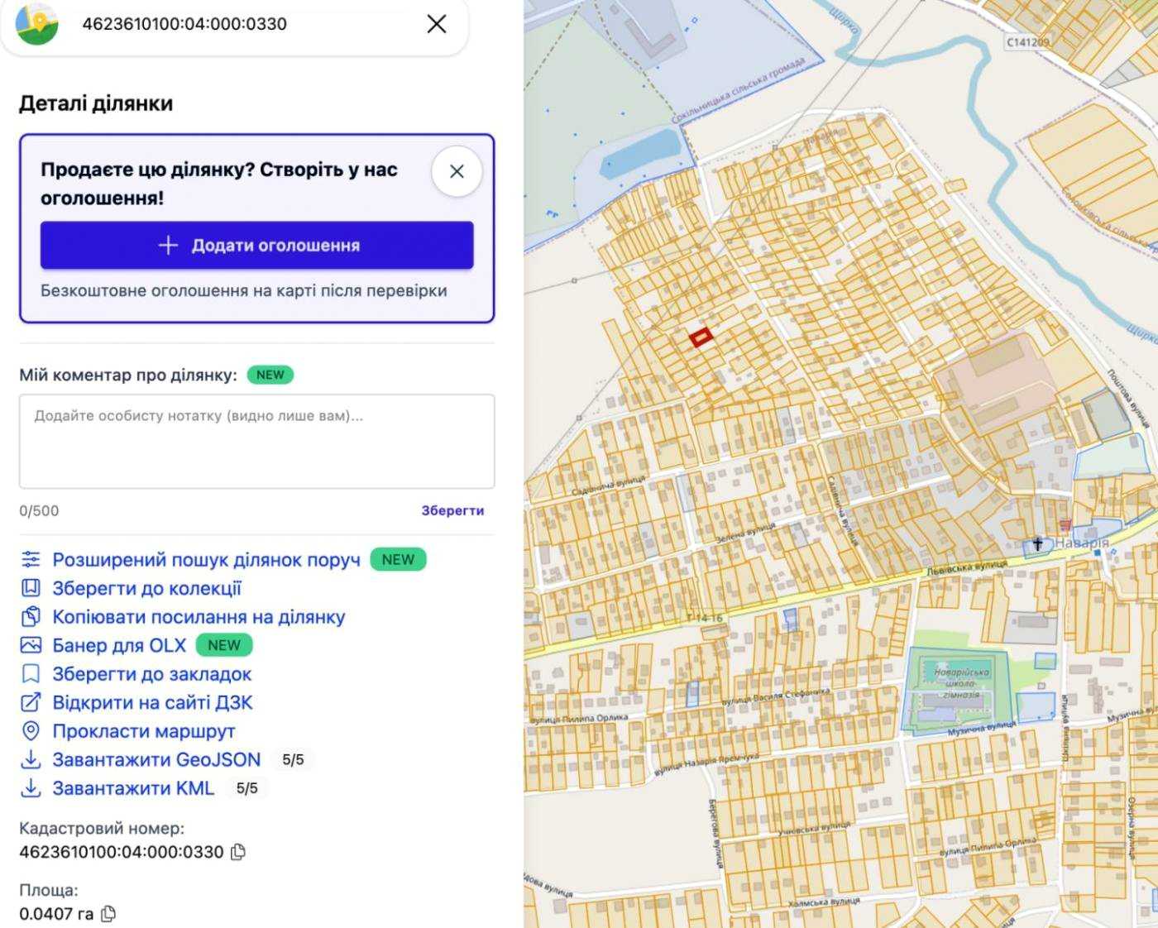Choose Прокласти маршрут link
Image resolution: width=1158 pixels, height=928 pixels.
pos(144,731)
